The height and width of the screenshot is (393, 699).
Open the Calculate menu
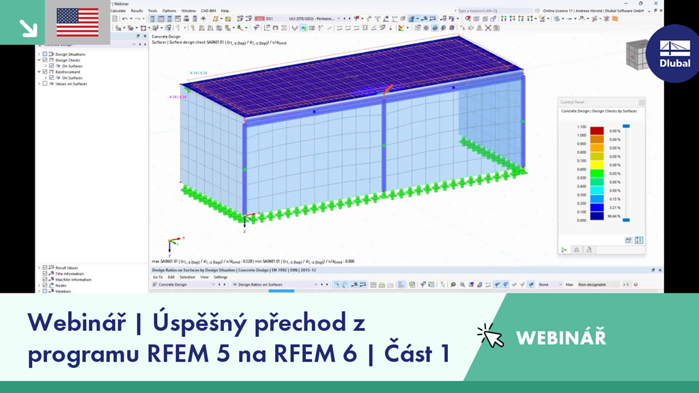(118, 11)
